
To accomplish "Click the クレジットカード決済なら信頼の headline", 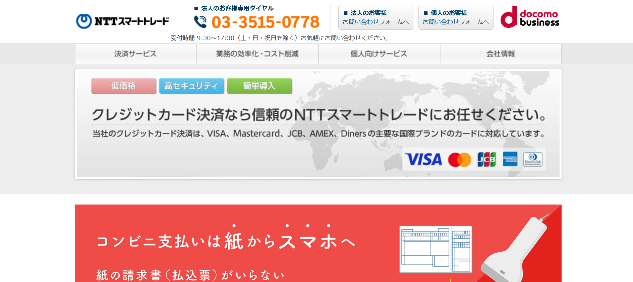I will [319, 115].
